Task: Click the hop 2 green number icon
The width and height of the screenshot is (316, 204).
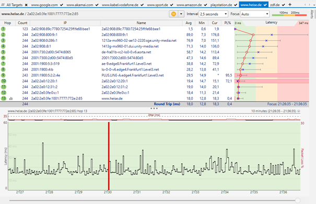Action: point(3,35)
